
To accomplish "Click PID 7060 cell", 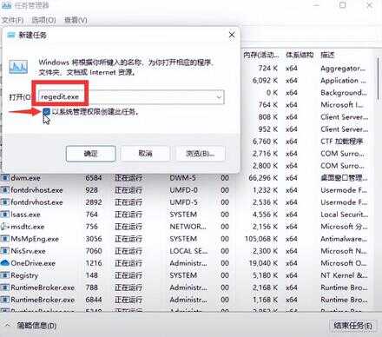I will pyautogui.click(x=94, y=251).
